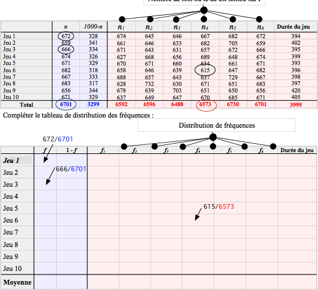Click the 729 value in row Jeu 7
The width and height of the screenshot is (318, 290).
pos(233,77)
